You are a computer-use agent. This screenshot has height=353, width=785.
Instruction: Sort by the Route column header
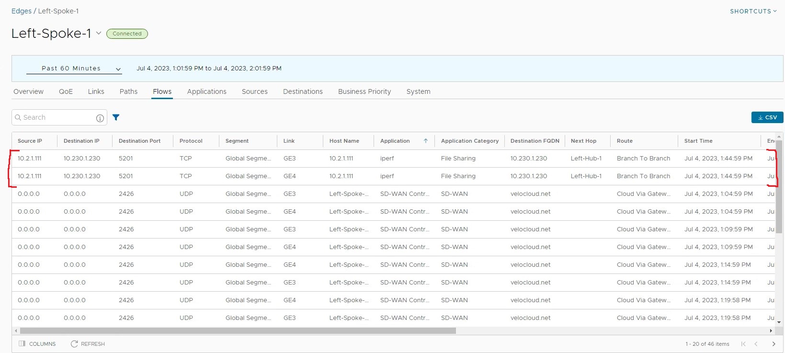(x=625, y=141)
